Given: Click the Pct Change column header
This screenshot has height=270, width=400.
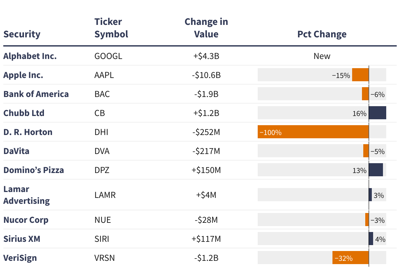Looking at the screenshot, I should coord(322,34).
